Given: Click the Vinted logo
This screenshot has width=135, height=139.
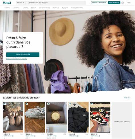Looking at the screenshot, I should tap(7, 3).
